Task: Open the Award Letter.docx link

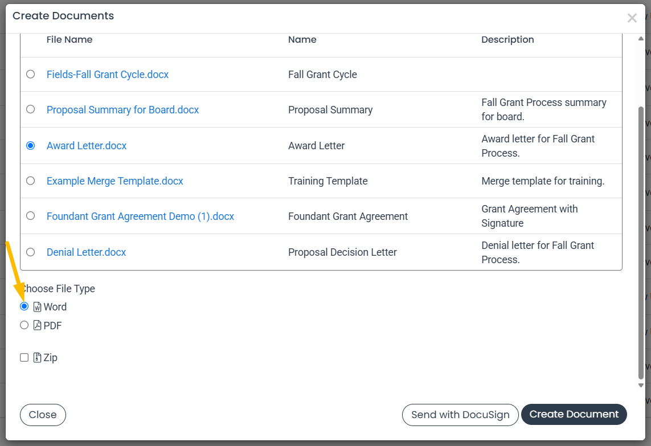Action: tap(87, 146)
